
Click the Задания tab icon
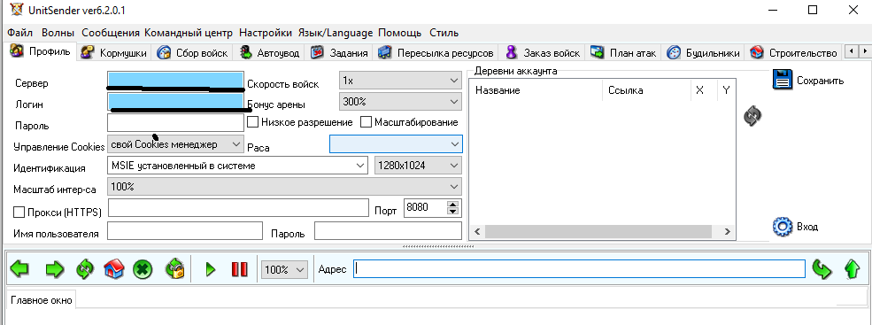pos(317,53)
